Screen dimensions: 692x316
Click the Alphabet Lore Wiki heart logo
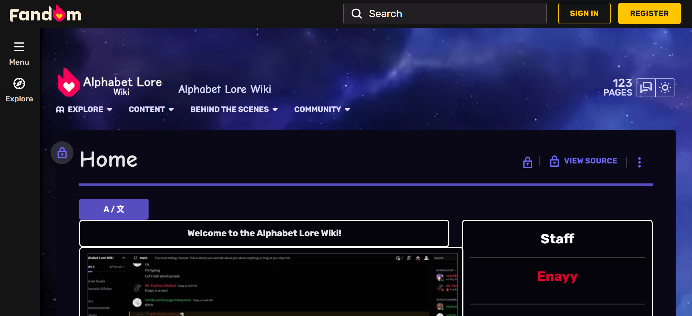click(x=68, y=83)
